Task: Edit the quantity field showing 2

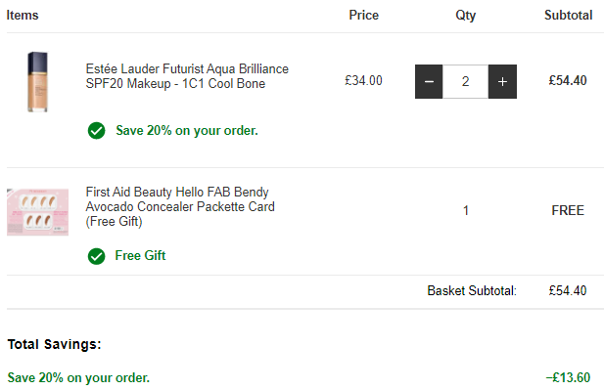Action: (465, 81)
